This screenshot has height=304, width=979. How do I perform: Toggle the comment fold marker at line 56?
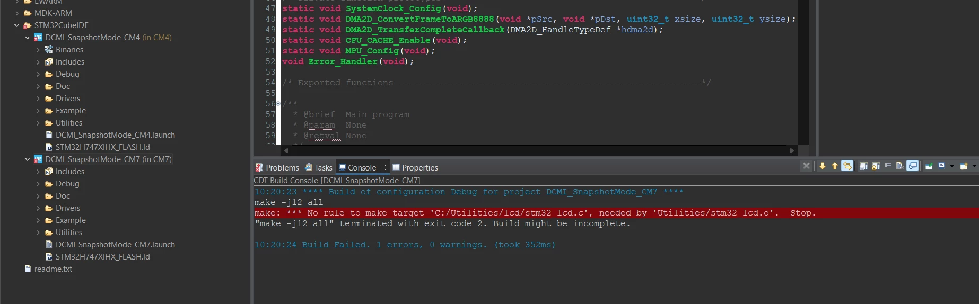pos(278,104)
